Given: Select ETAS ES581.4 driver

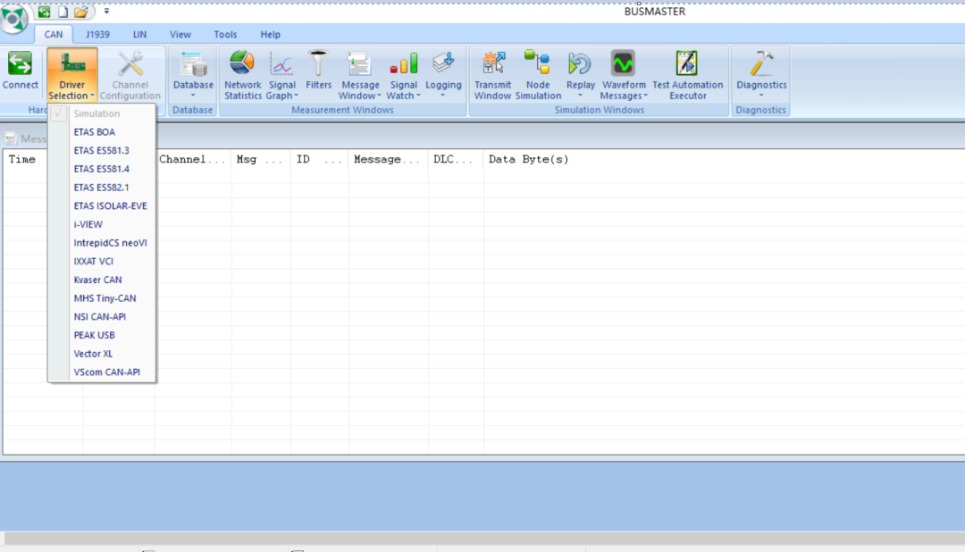Looking at the screenshot, I should 102,169.
